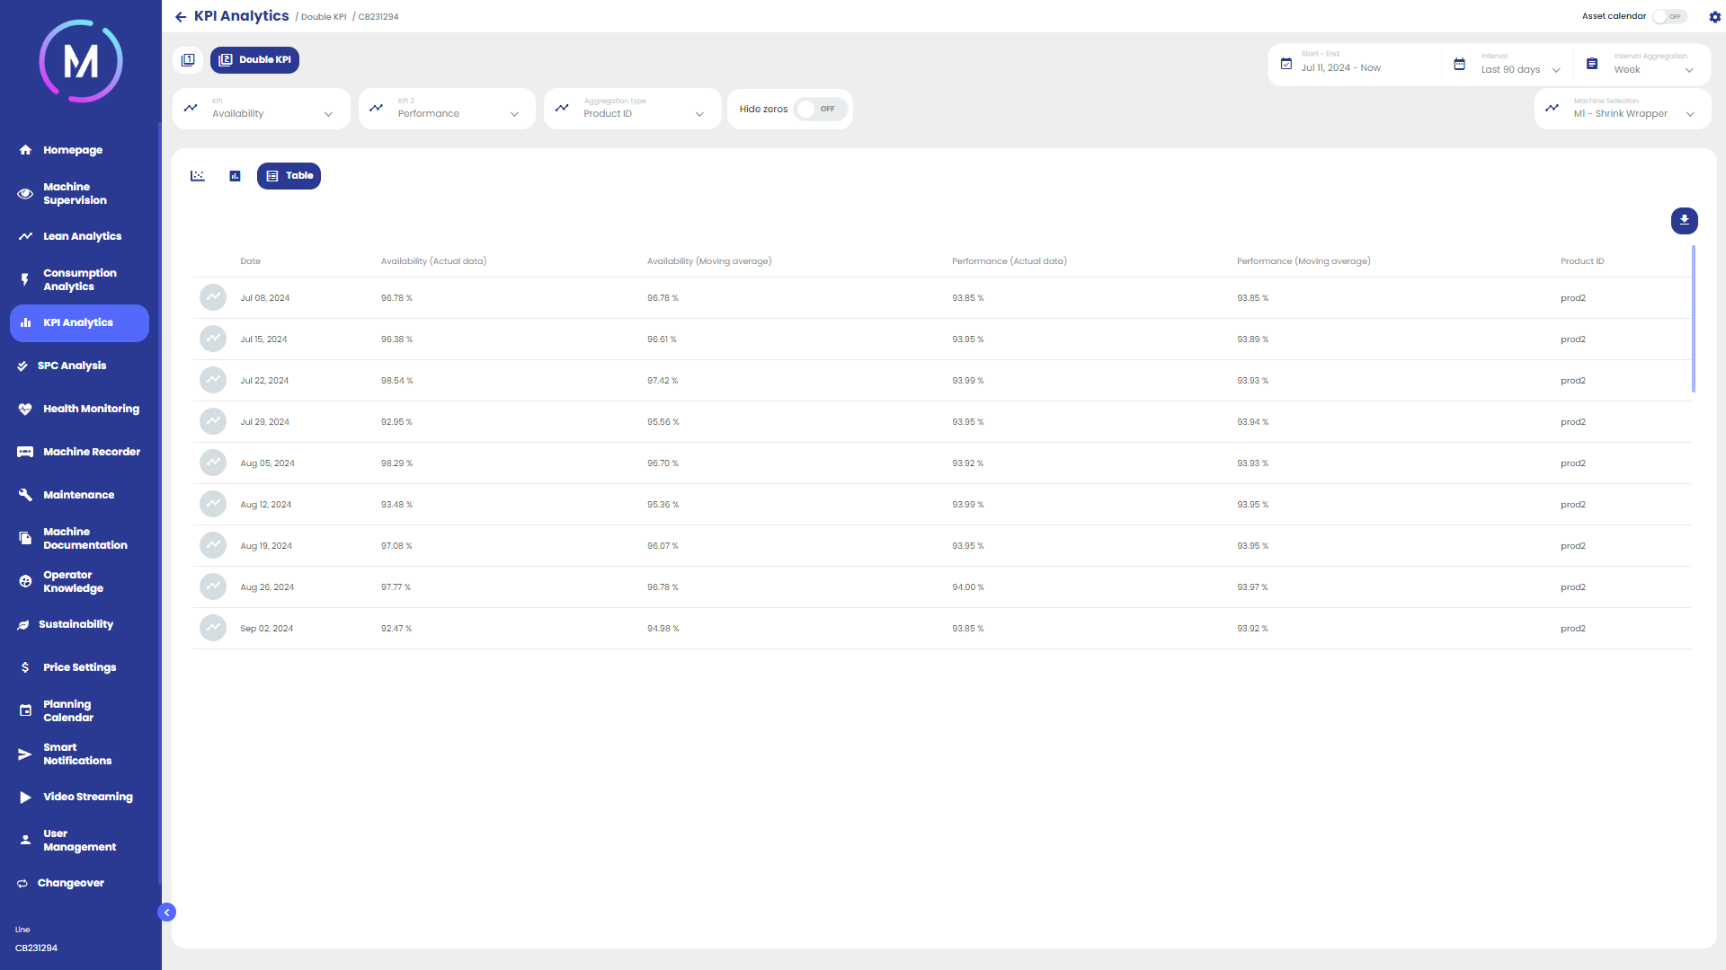Image resolution: width=1726 pixels, height=970 pixels.
Task: Toggle the Asset calendar switch
Action: [x=1669, y=16]
